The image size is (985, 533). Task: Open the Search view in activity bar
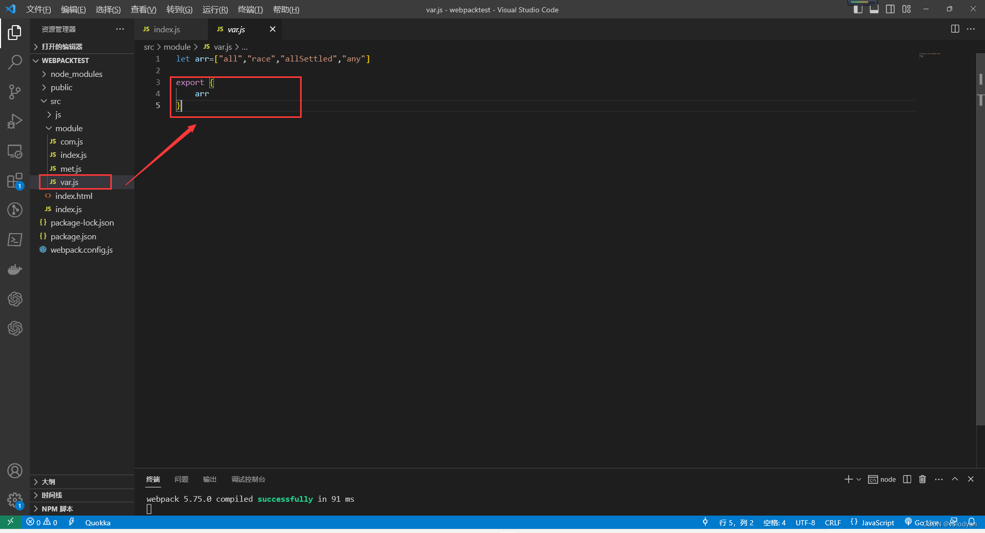coord(15,62)
